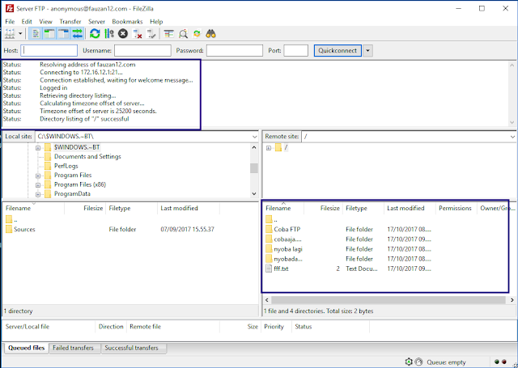The width and height of the screenshot is (518, 368).
Task: Select Documents and Settings in local tree
Action: (x=87, y=156)
